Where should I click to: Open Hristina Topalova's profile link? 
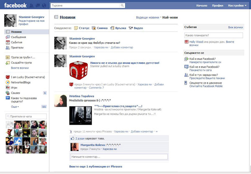coord(82,96)
